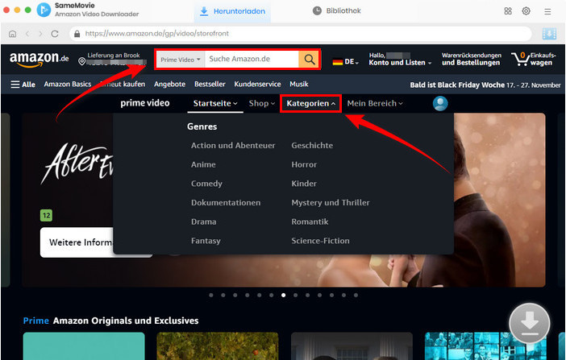Viewport: 566px width, 360px height.
Task: Switch to the Bibliothek tab
Action: [x=337, y=11]
